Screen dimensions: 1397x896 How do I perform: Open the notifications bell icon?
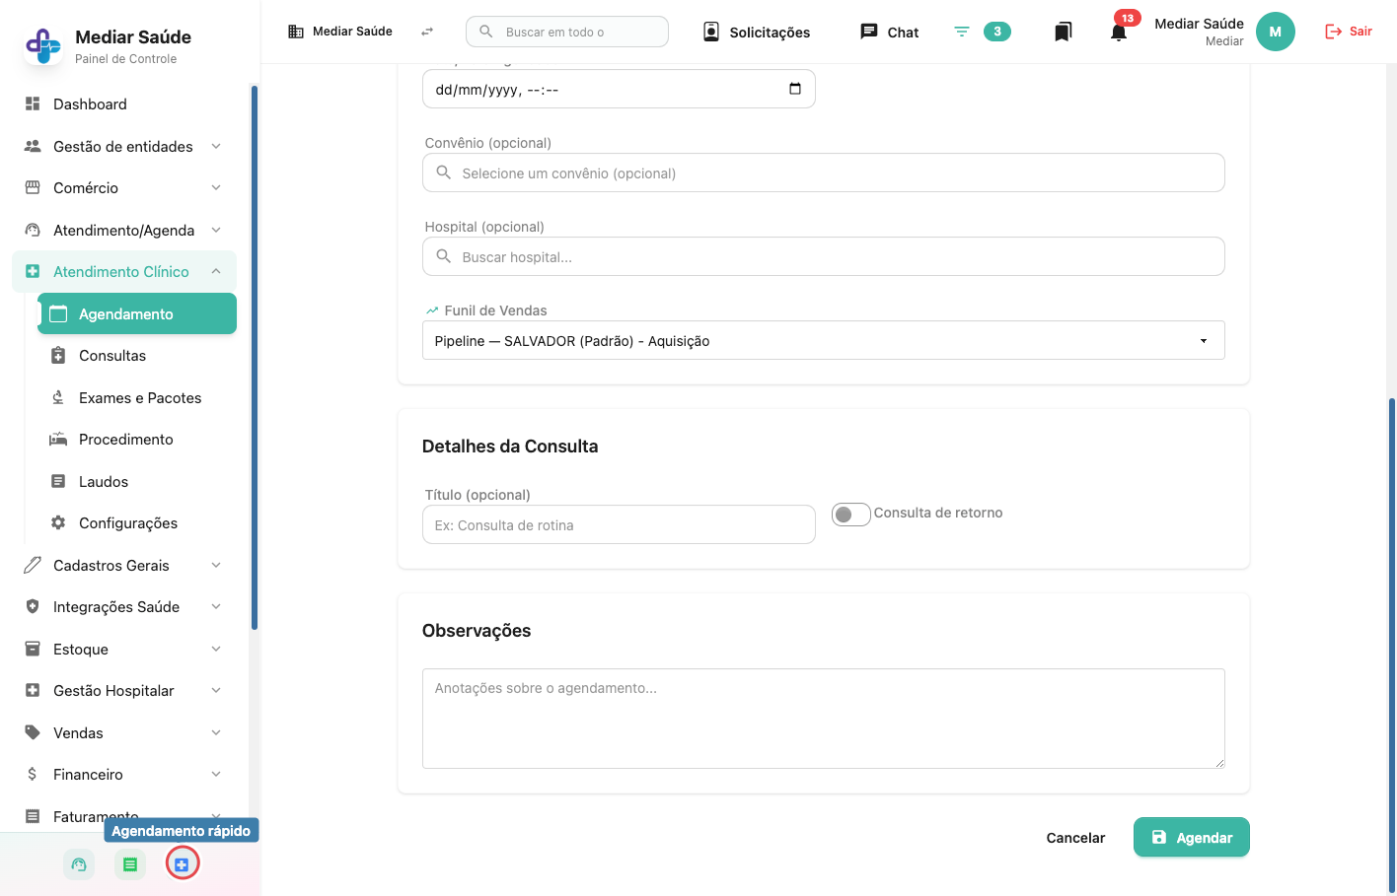1118,33
